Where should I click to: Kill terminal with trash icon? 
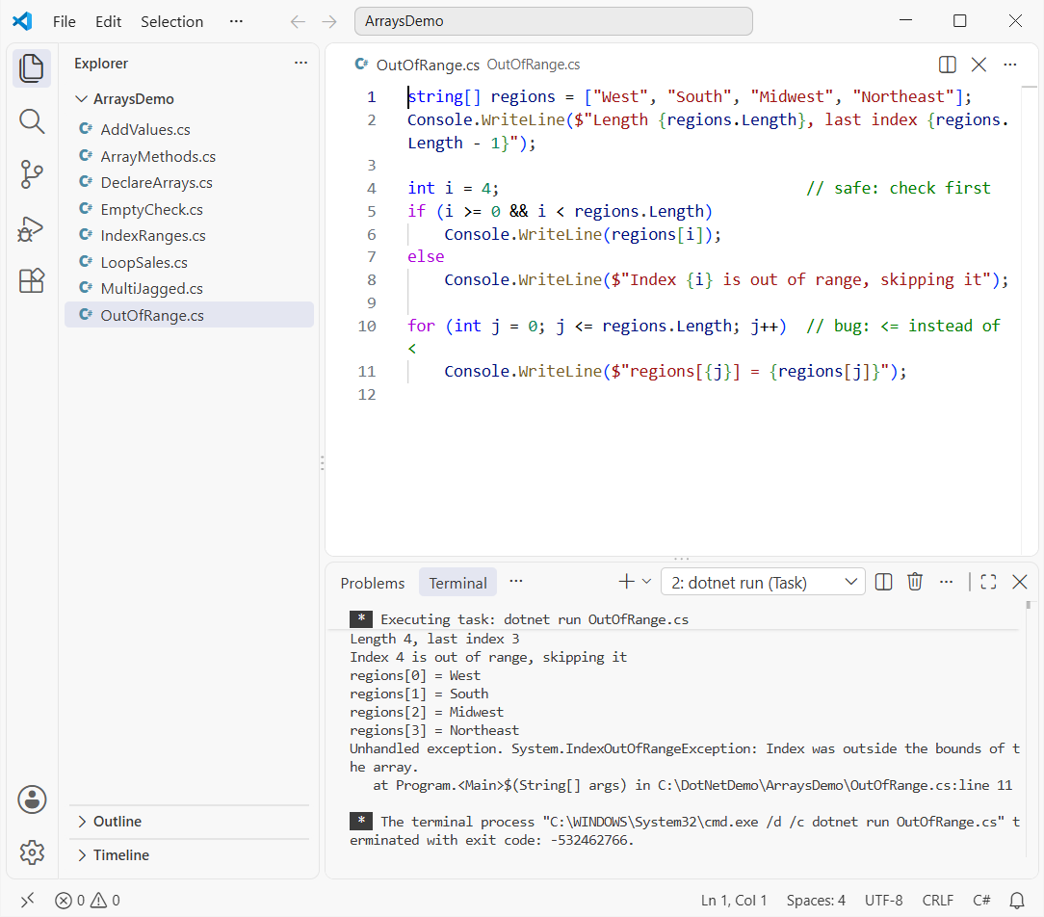(x=915, y=582)
